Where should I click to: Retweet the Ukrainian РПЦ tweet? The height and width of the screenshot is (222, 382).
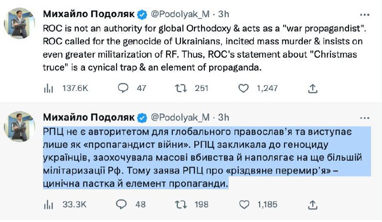(x=180, y=204)
